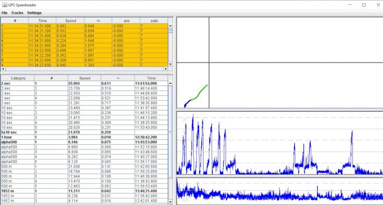Sort the top table by the Speed column
The width and height of the screenshot is (383, 205).
tap(71, 21)
